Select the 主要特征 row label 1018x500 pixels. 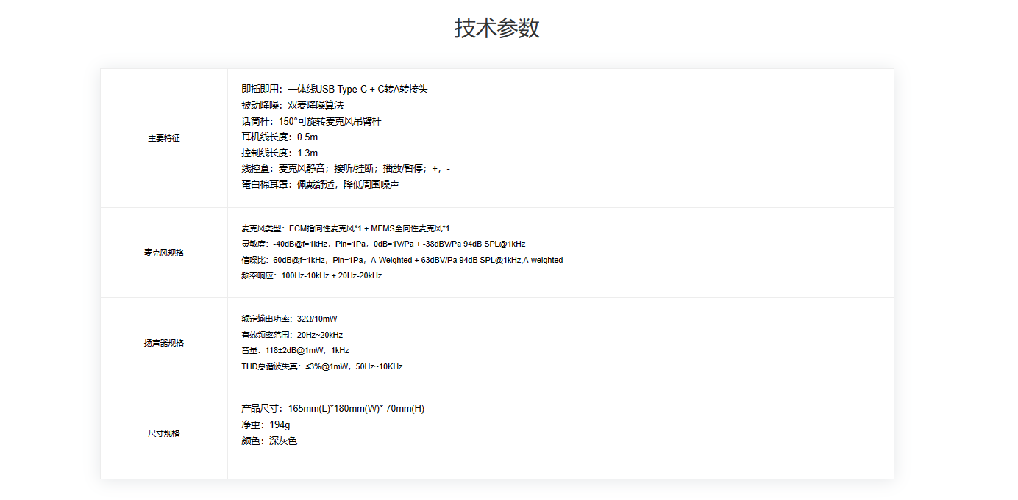point(164,138)
